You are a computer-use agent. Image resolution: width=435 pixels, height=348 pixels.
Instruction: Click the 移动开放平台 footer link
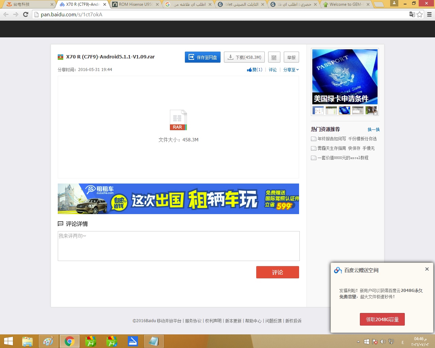pyautogui.click(x=169, y=321)
